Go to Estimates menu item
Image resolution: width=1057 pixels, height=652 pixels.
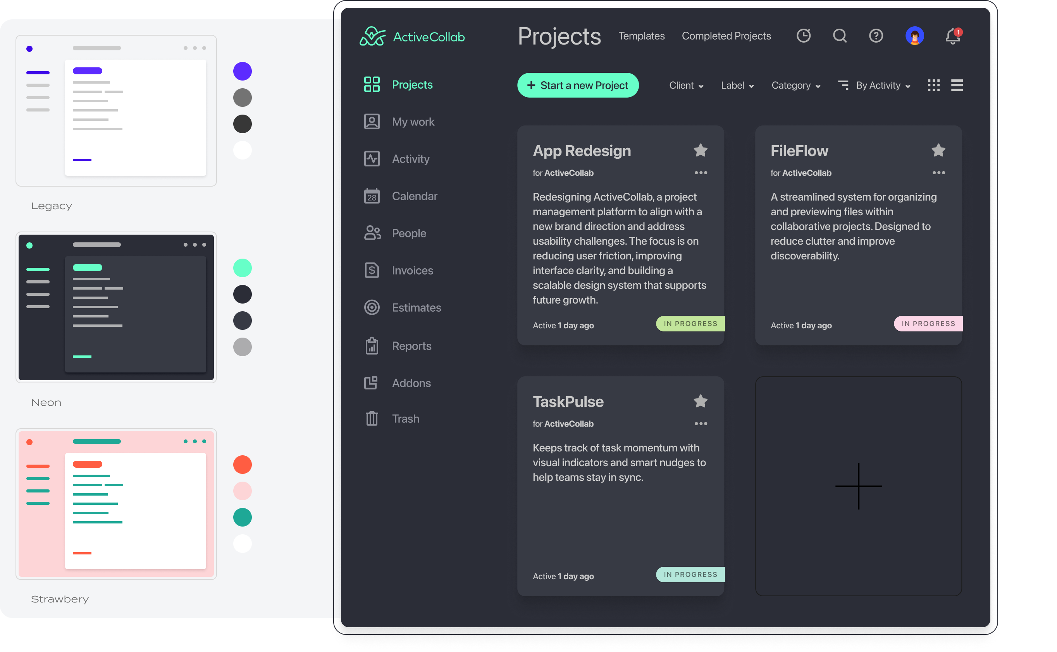[416, 307]
